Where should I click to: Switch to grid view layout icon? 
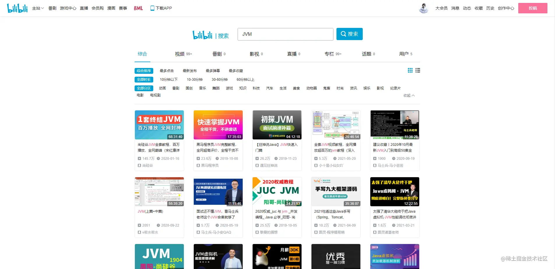click(x=410, y=70)
